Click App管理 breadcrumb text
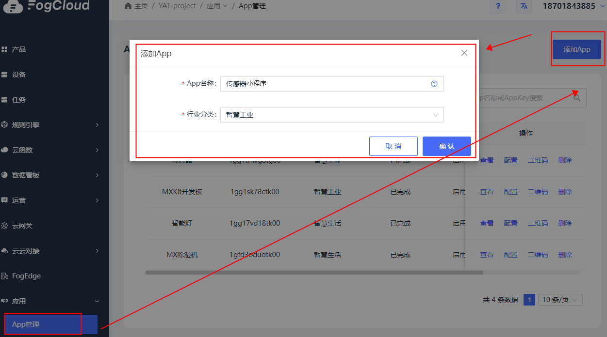Image resolution: width=607 pixels, height=337 pixels. 252,6
